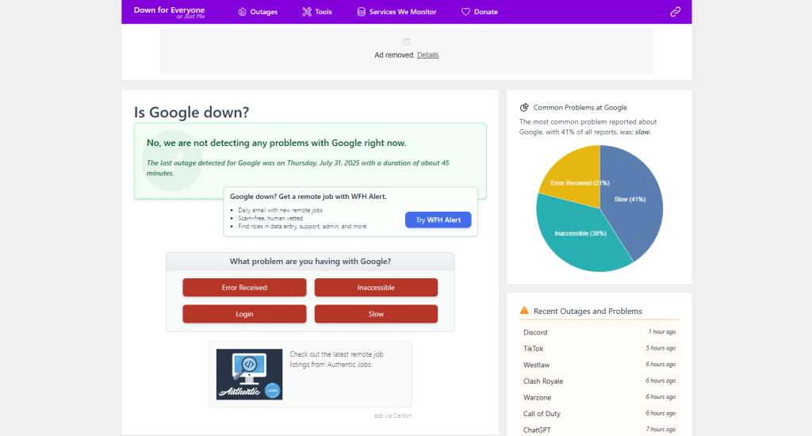The height and width of the screenshot is (436, 812).
Task: Report a Login problem
Action: 244,314
